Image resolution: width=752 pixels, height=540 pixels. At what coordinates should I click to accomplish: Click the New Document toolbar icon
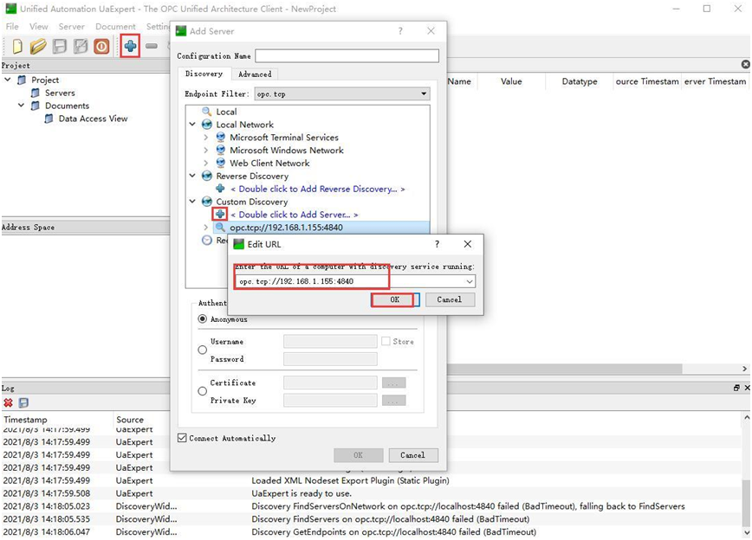[x=17, y=47]
